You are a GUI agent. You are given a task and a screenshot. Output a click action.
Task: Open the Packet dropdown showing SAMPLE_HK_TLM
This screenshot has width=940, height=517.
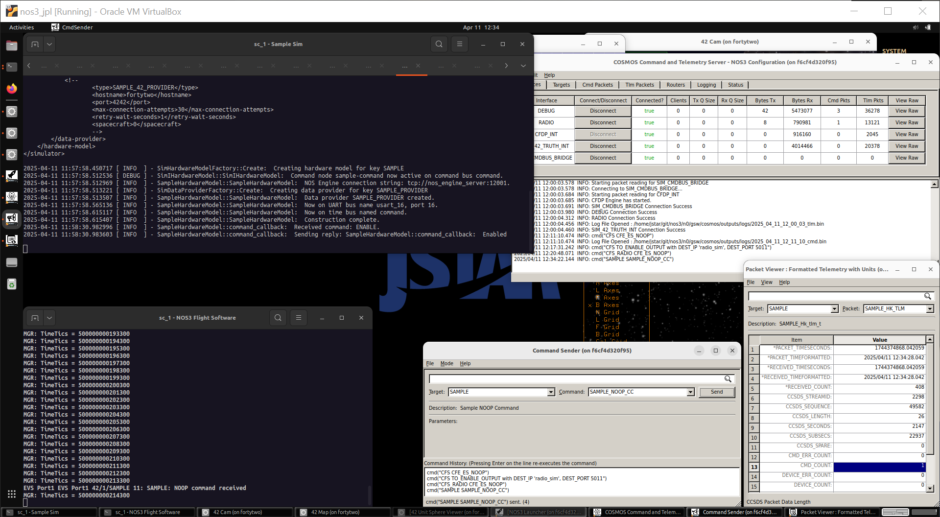(x=930, y=309)
